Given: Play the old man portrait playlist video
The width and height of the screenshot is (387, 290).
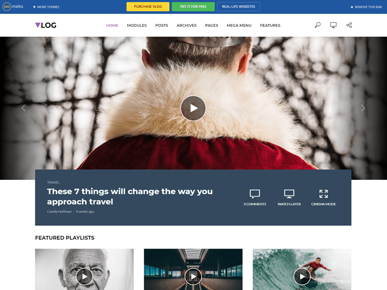Looking at the screenshot, I should (84, 276).
